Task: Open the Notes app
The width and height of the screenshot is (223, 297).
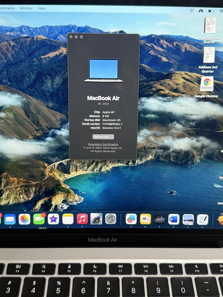Action: [68, 219]
